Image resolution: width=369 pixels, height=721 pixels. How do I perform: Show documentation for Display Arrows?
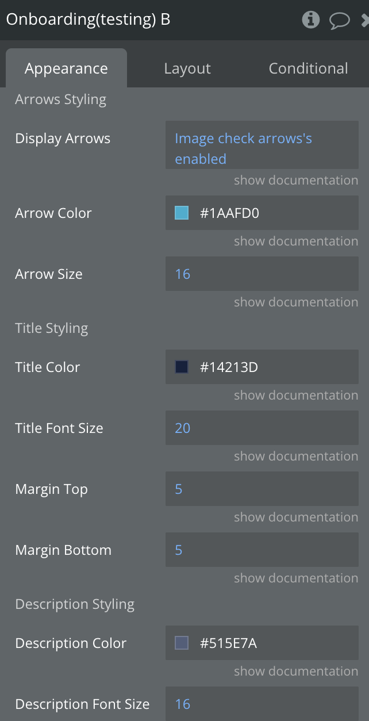click(x=295, y=181)
